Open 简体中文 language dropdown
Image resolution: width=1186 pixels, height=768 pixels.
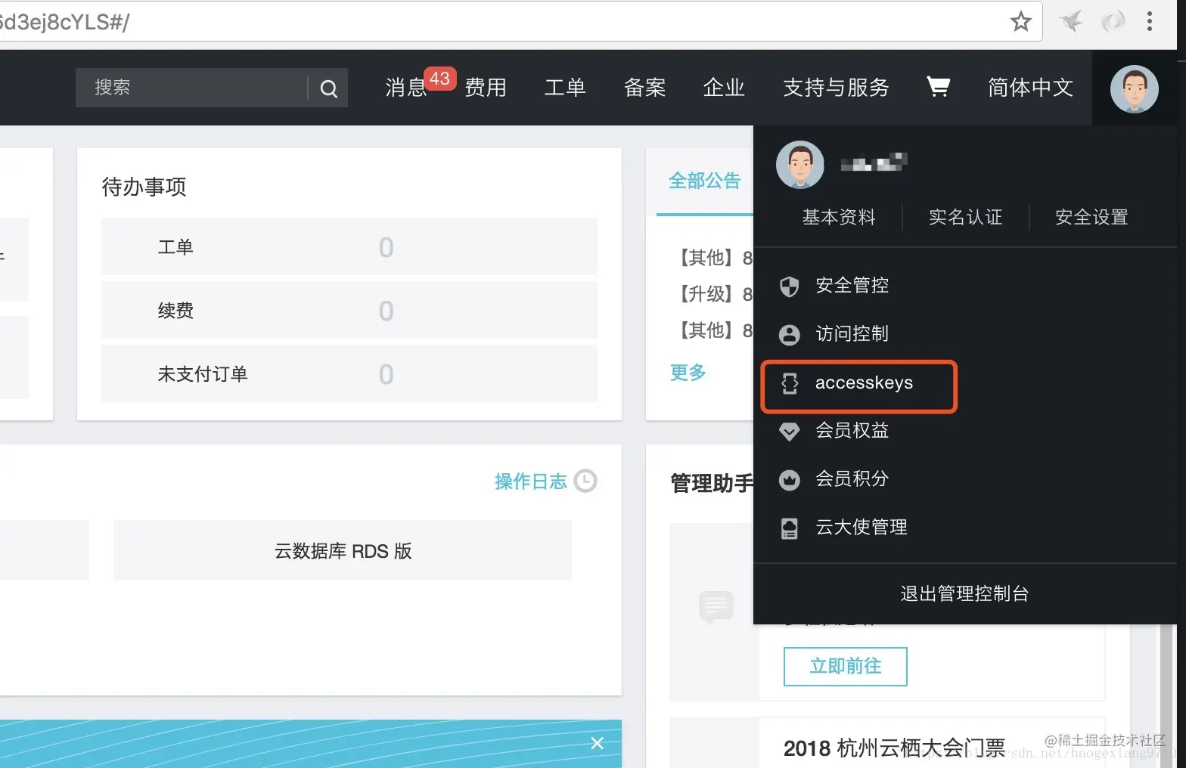1030,88
